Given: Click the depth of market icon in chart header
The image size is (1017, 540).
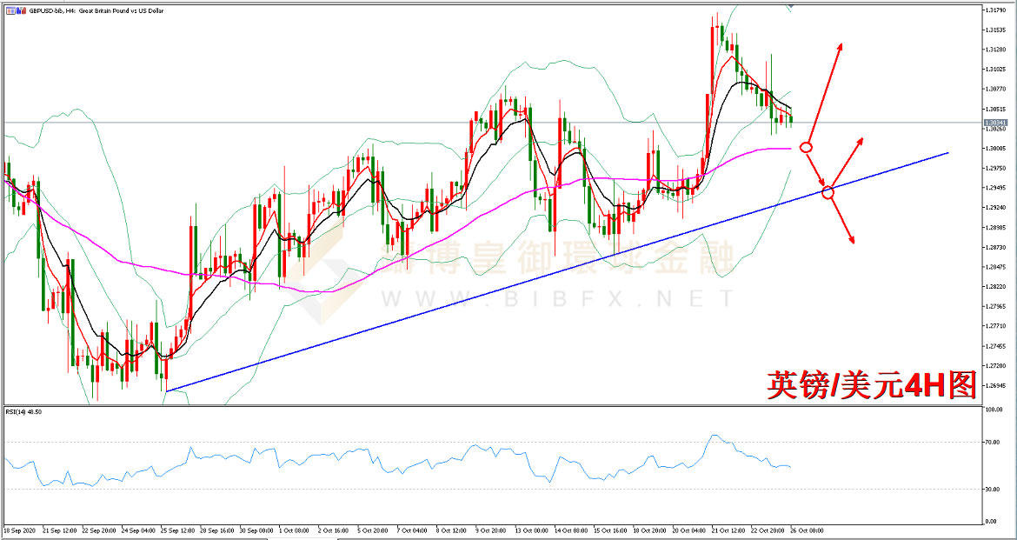Looking at the screenshot, I should coord(21,10).
